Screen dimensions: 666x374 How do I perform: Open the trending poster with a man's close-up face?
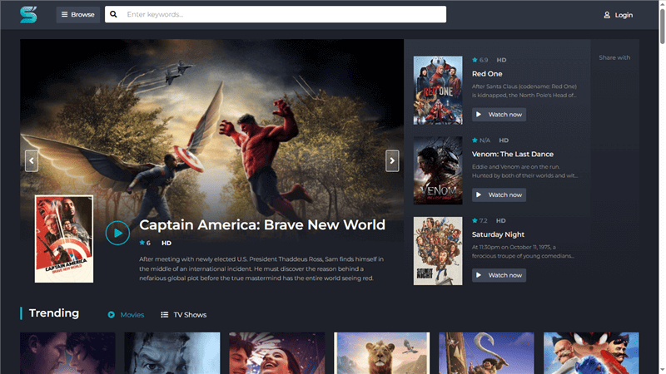[x=172, y=352]
